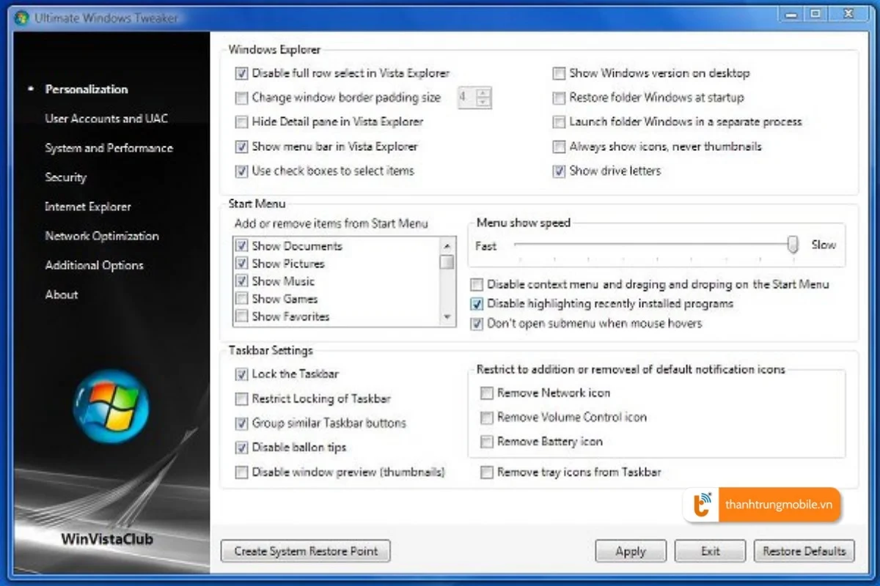Toggle Show drive letters option
The width and height of the screenshot is (880, 586).
[x=559, y=171]
